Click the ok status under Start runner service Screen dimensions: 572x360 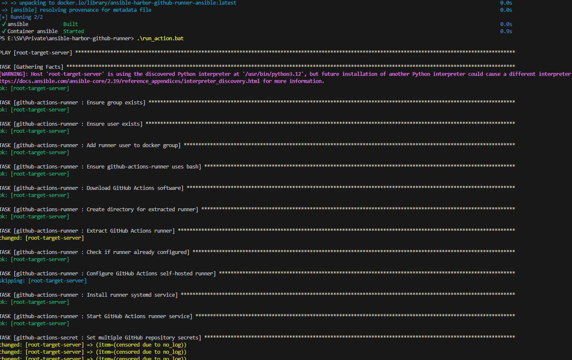coord(3,323)
